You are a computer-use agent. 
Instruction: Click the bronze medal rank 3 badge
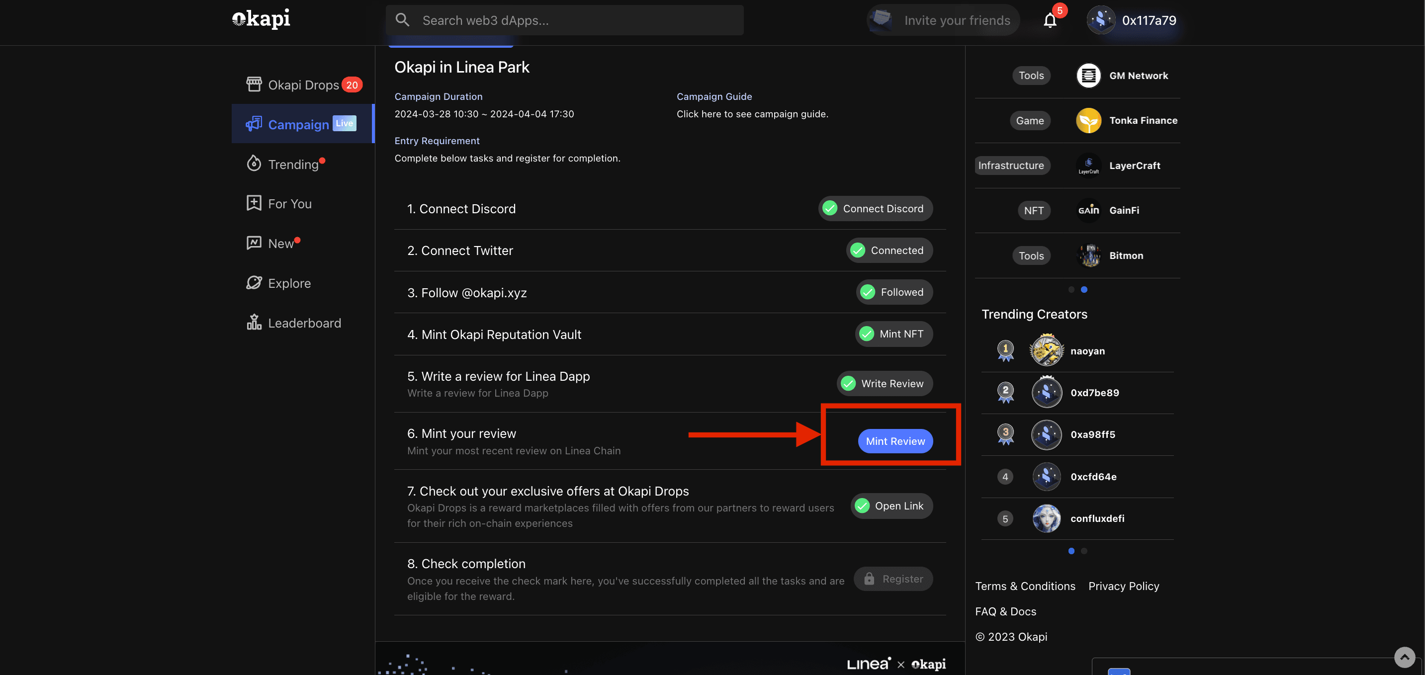point(1005,434)
